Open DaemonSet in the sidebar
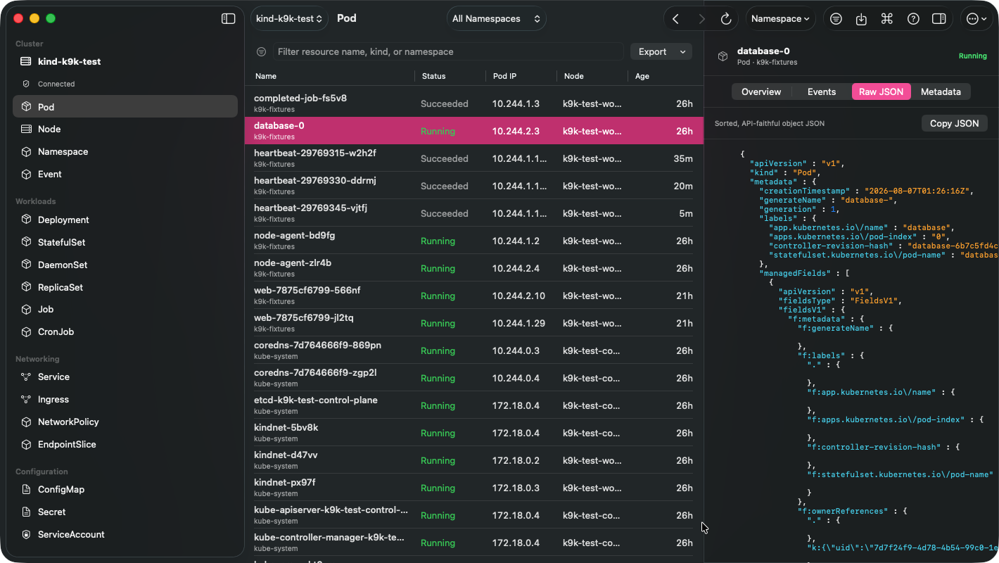Image resolution: width=999 pixels, height=563 pixels. pos(125,265)
